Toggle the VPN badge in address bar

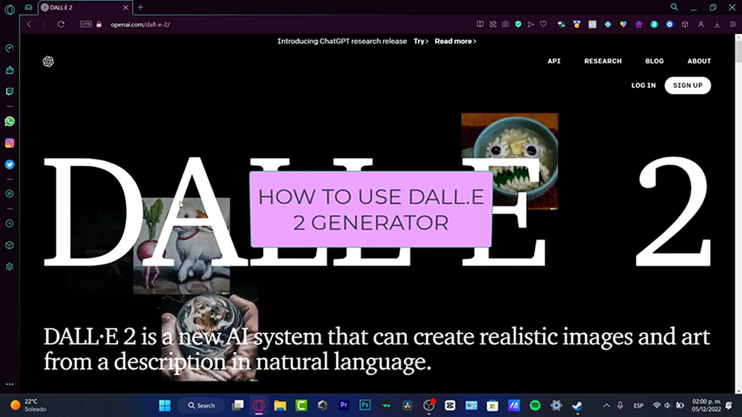86,24
